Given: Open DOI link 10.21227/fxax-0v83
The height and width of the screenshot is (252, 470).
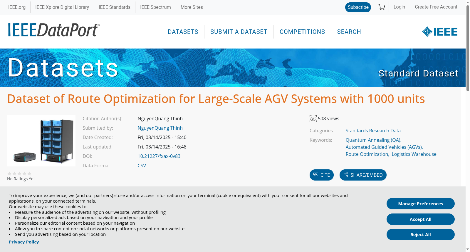Looking at the screenshot, I should coord(159,156).
